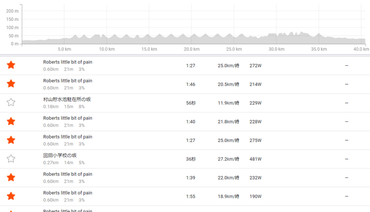
Task: Unstar the Roberts segment with 190W
Action: 11,196
